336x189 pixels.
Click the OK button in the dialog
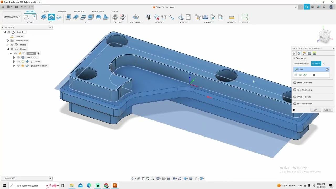pos(316,110)
